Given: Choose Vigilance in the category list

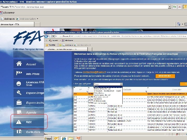Looking at the screenshot, I should [108, 99].
